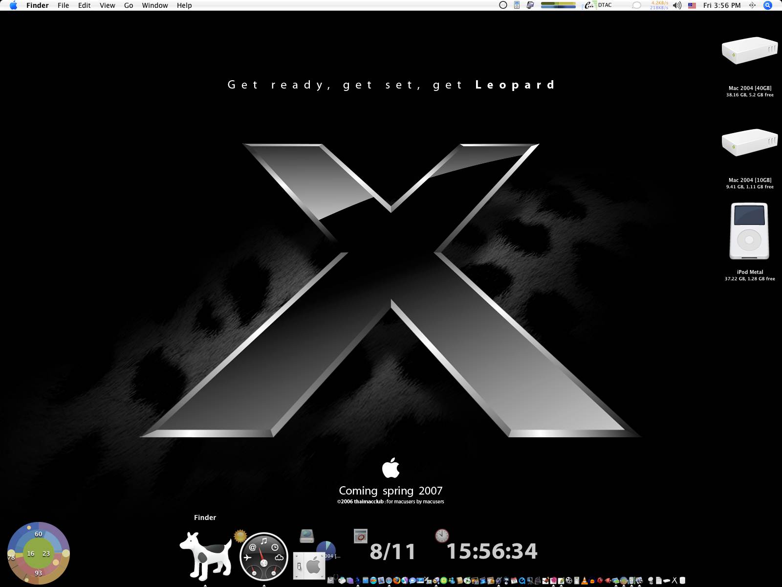Click the Finder dog icon in dock
This screenshot has width=782, height=587.
205,556
